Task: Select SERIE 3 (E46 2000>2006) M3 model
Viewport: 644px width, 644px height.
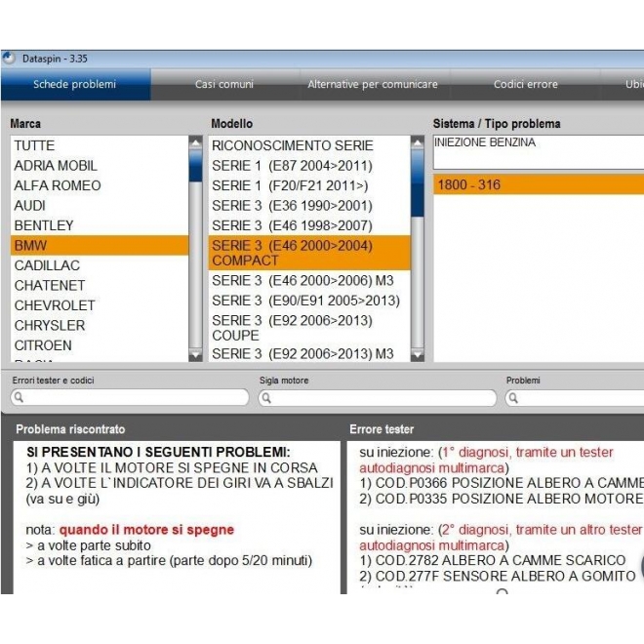Action: [x=309, y=280]
